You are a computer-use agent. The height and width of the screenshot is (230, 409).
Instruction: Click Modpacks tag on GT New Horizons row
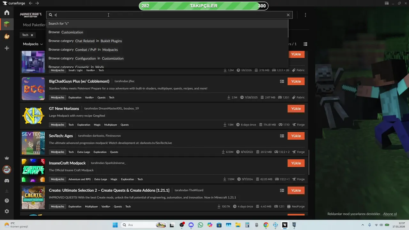58,125
